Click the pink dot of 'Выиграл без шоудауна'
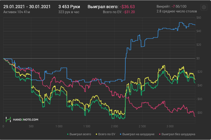Screen dimensions: 211x140 [x=160, y=134]
